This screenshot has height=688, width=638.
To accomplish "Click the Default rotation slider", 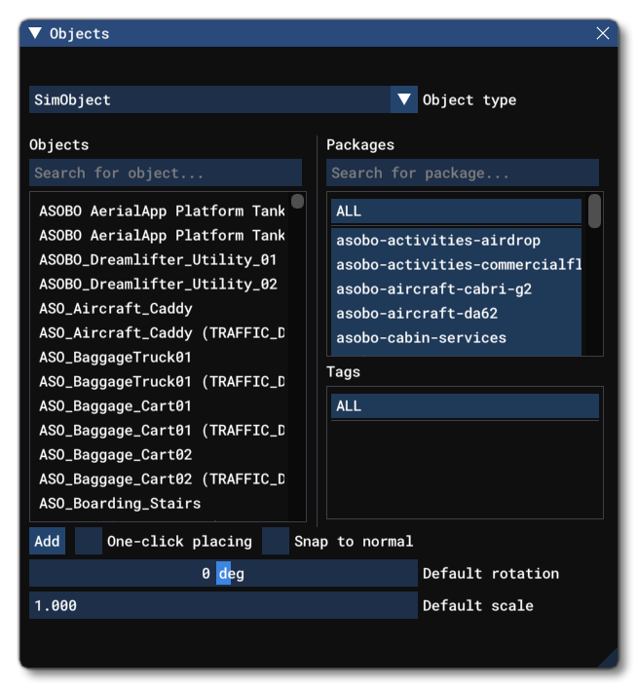I will point(223,573).
